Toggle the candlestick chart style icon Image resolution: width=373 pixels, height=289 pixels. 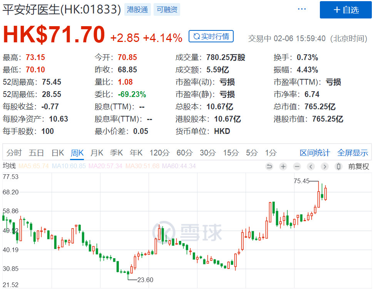(x=338, y=166)
